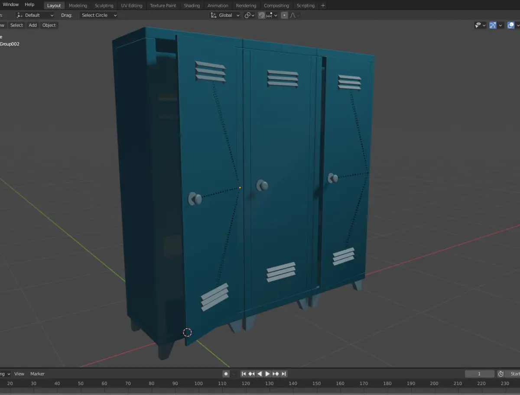Switch to the Animation workspace tab
Viewport: 520px width, 395px height.
point(218,6)
